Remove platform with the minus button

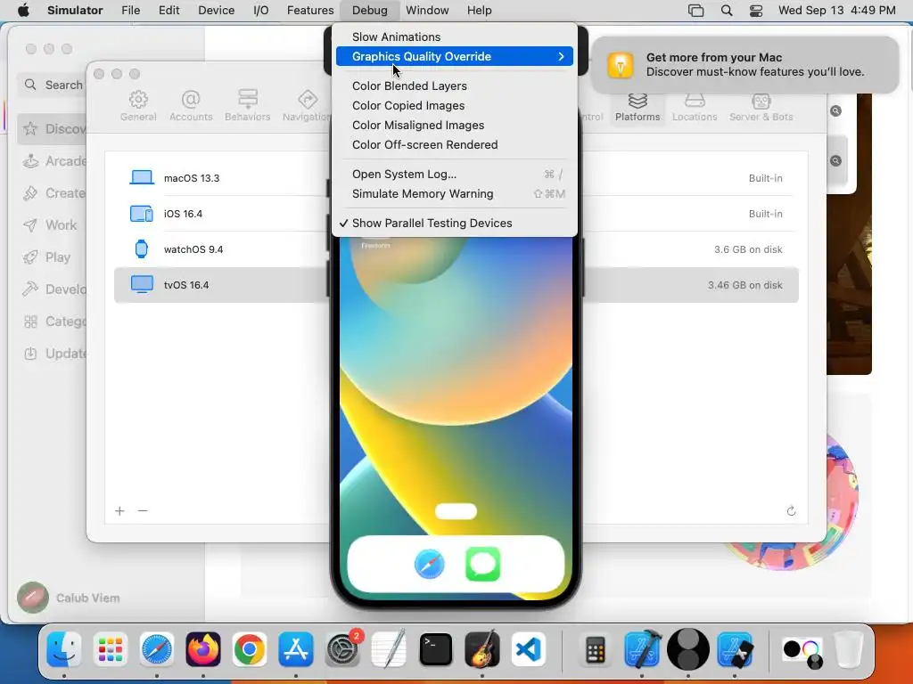143,510
